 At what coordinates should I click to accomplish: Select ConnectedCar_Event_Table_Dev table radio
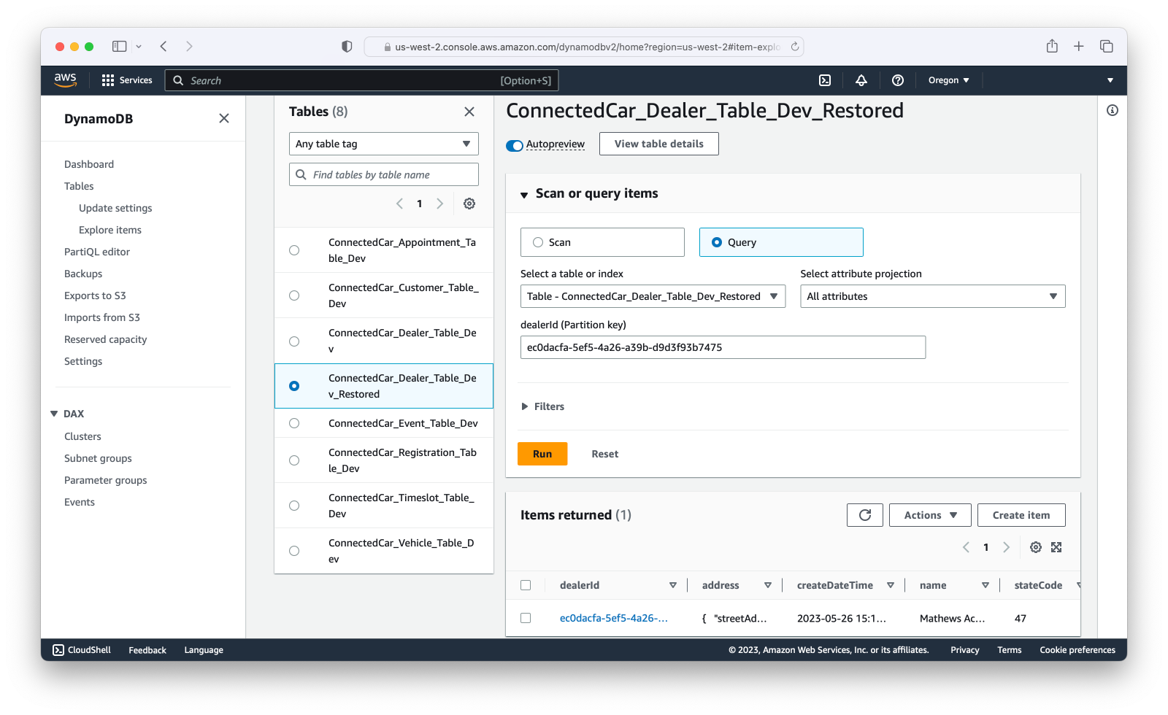(x=294, y=423)
